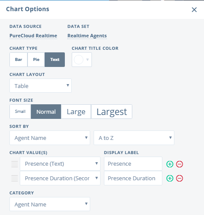
Task: Click the PureCloud Realtime data source link
Action: point(33,36)
